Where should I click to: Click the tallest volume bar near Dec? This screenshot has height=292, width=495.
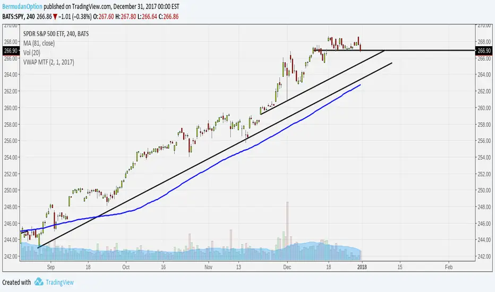[x=287, y=230]
